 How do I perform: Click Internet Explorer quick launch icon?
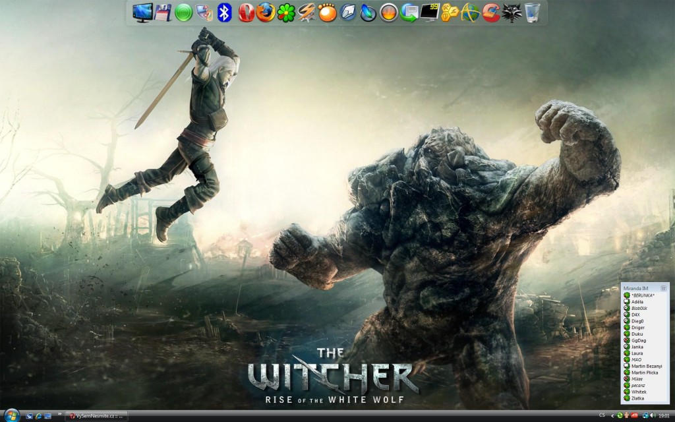39,416
